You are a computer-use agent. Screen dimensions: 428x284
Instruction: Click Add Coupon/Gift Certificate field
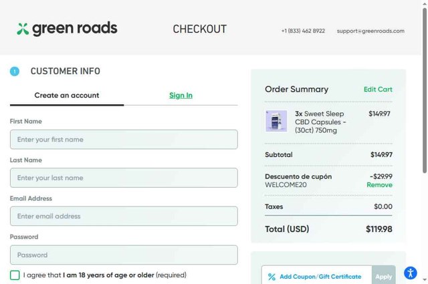click(317, 277)
